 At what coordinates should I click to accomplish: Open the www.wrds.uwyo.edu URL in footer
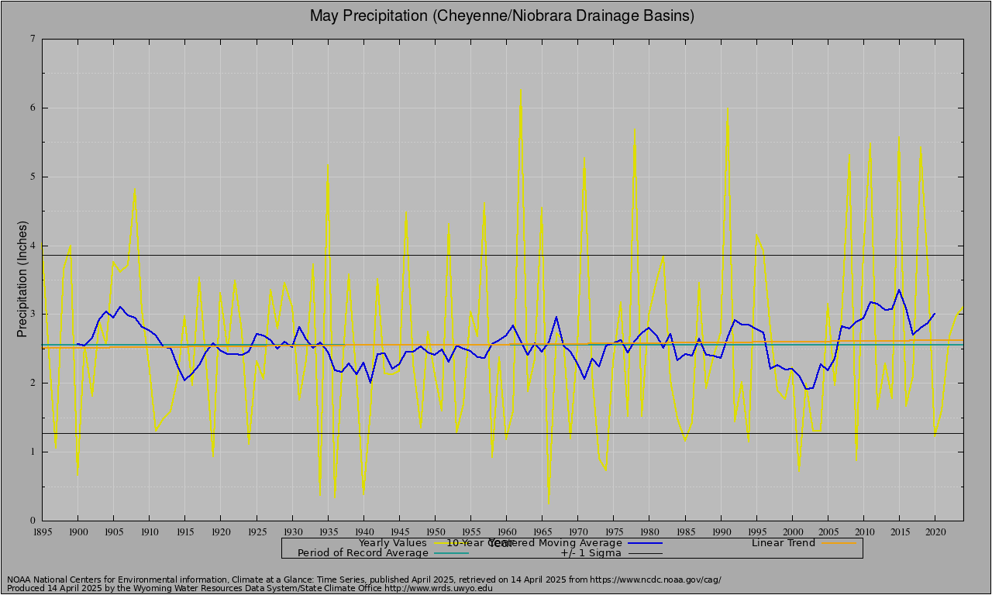pyautogui.click(x=438, y=588)
